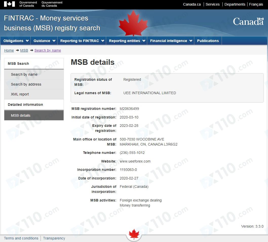Viewport: 268px width, 242px height.
Task: Click the MARKHAM, ON, CANADA L3R6G2 line
Action: [x=148, y=144]
